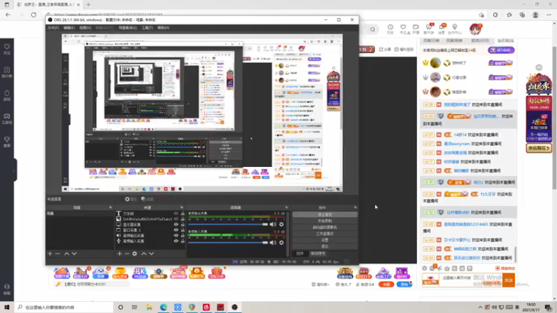Click the Douyu chat message input field
This screenshot has width=557, height=313.
[x=471, y=280]
